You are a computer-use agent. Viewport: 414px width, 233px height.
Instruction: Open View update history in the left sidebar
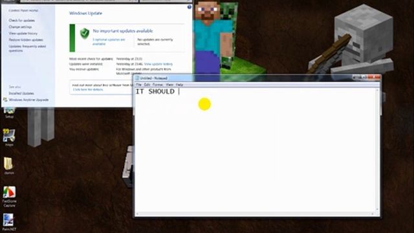(23, 33)
